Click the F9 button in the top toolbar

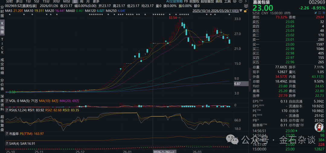[186, 1]
